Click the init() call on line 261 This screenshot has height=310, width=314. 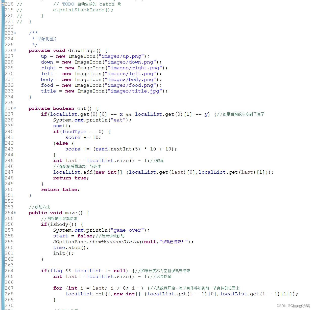click(63, 253)
